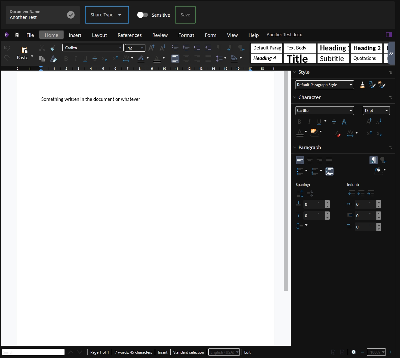Open the Default Paragraph Style dropdown
The height and width of the screenshot is (358, 400).
click(x=324, y=85)
